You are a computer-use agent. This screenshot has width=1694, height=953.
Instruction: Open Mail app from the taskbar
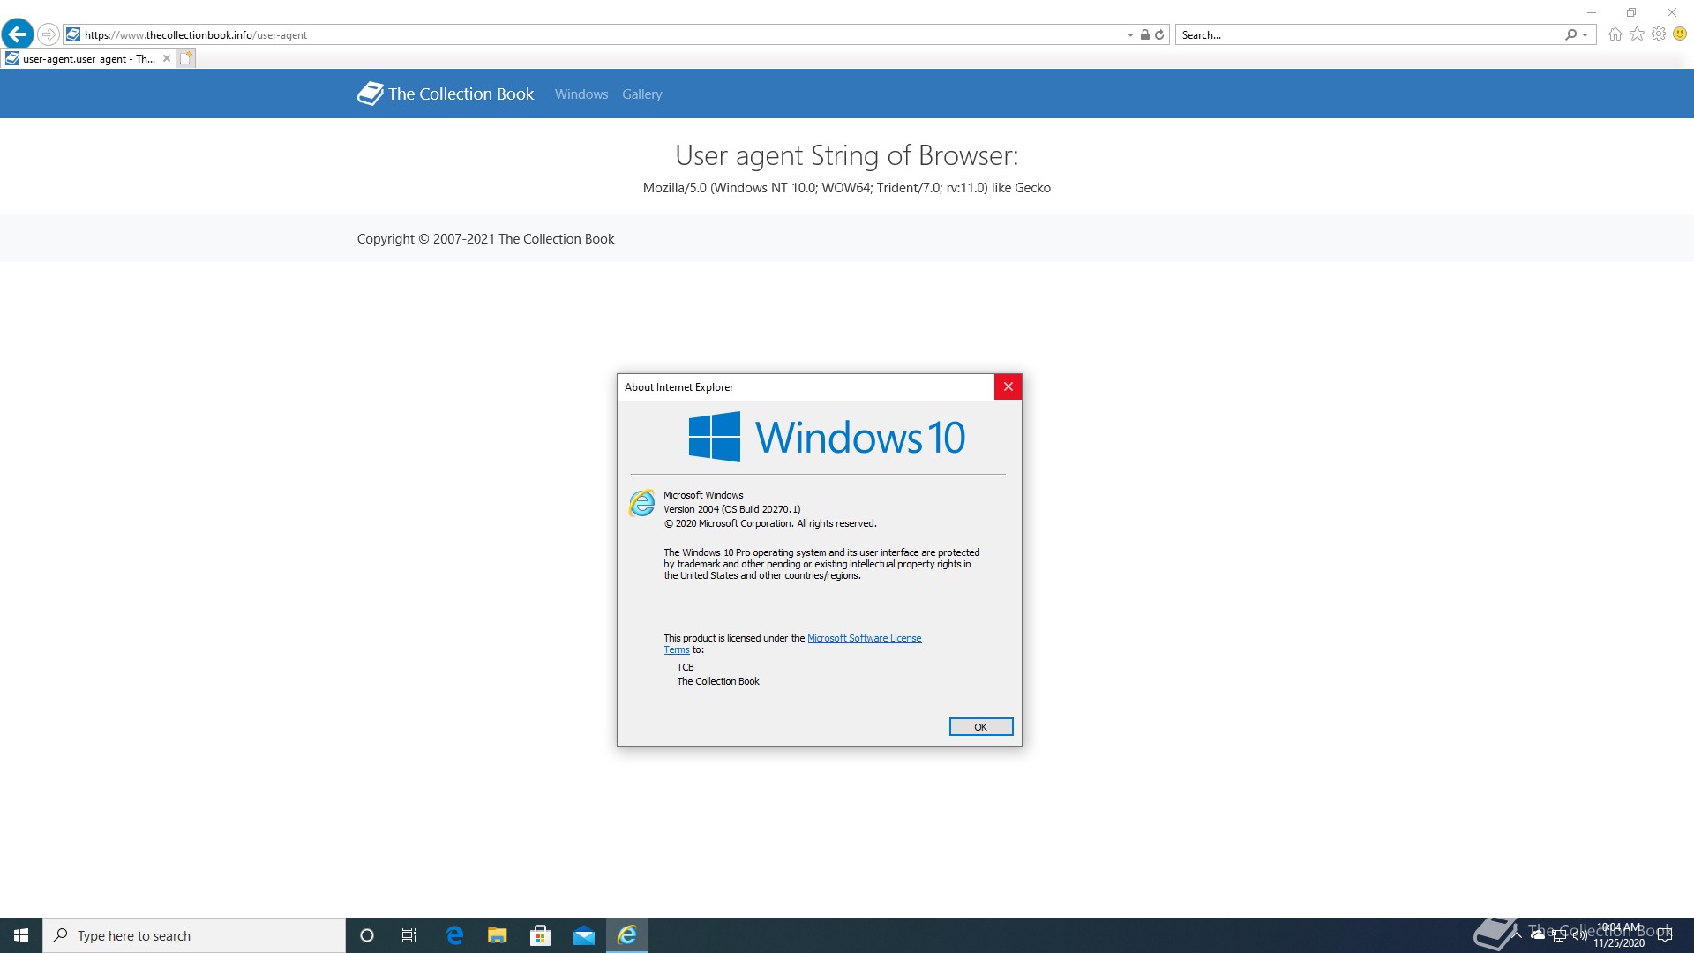pyautogui.click(x=584, y=935)
